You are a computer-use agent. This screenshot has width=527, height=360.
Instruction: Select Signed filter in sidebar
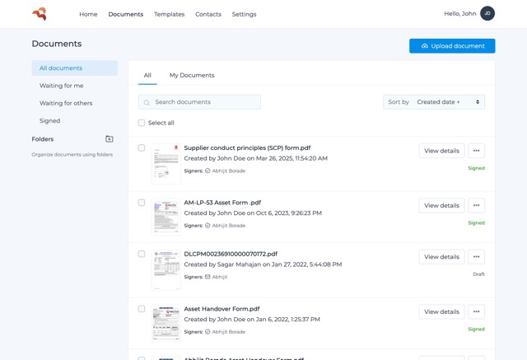click(49, 120)
